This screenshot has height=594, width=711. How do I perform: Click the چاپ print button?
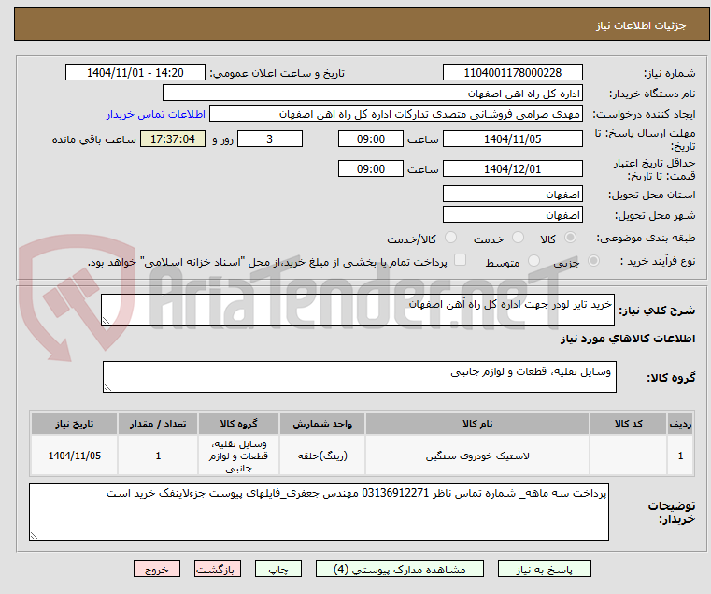278,569
